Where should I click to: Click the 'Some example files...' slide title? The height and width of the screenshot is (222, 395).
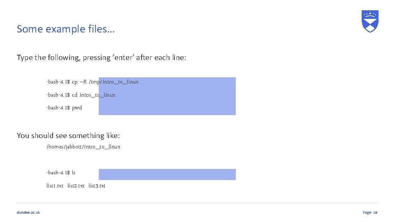[x=65, y=29]
